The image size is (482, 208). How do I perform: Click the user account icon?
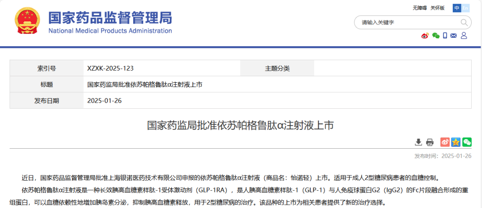coord(464,35)
